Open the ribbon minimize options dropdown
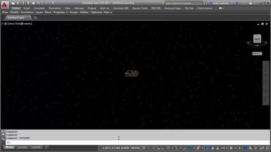 223,8
